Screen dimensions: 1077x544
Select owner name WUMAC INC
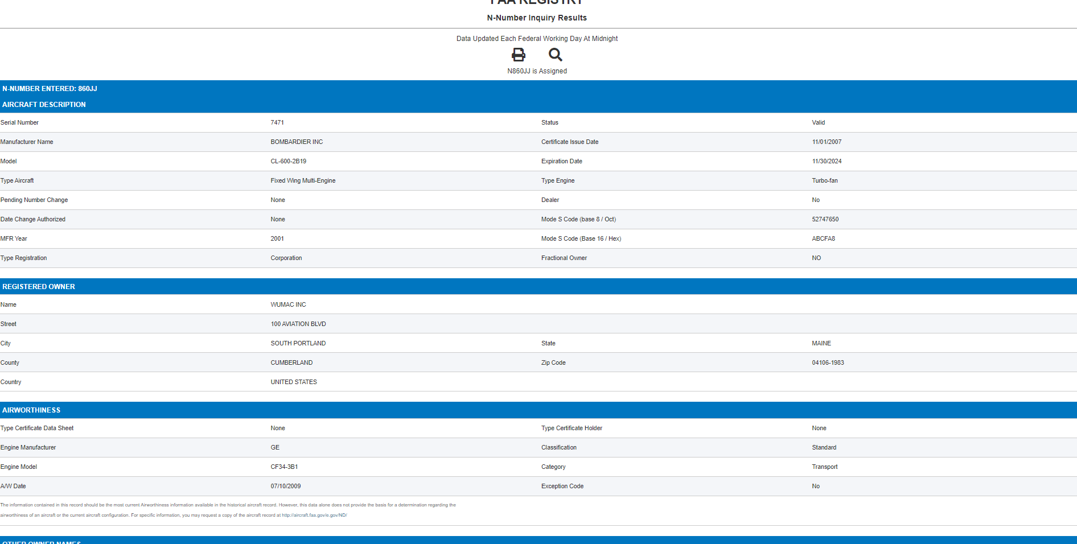tap(288, 304)
